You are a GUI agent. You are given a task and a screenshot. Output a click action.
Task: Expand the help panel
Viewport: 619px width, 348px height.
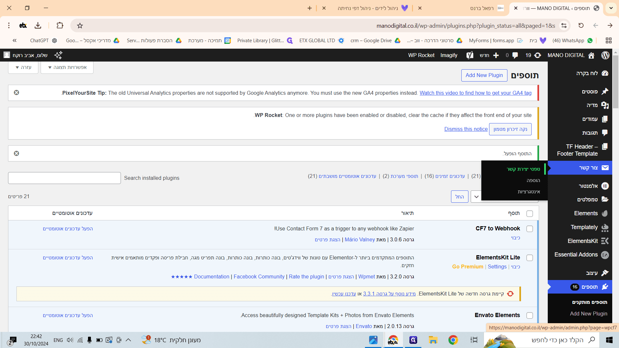pyautogui.click(x=23, y=67)
